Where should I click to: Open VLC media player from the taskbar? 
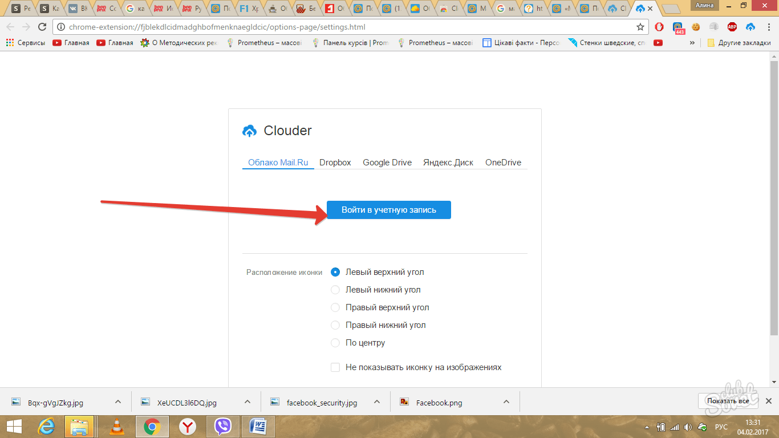116,426
